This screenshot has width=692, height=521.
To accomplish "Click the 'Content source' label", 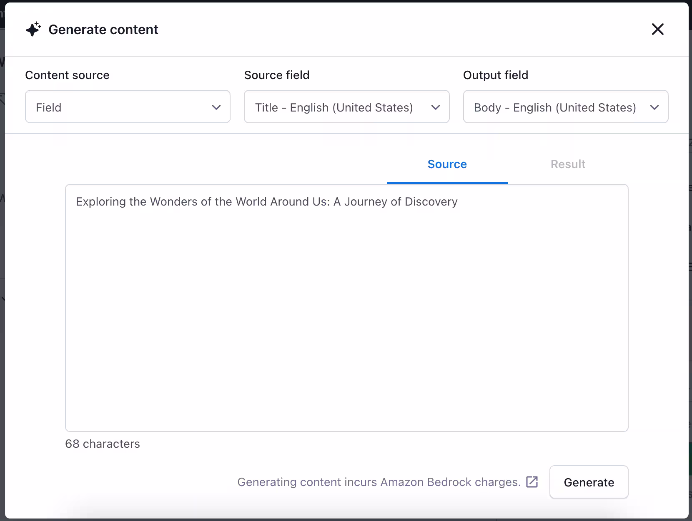I will [67, 75].
